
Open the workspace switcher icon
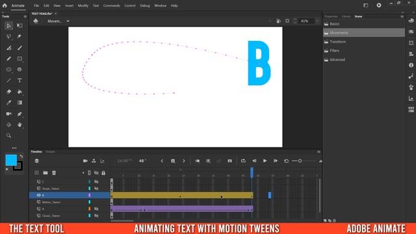(x=365, y=5)
